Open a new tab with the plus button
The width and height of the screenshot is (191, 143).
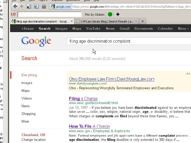(x=142, y=21)
